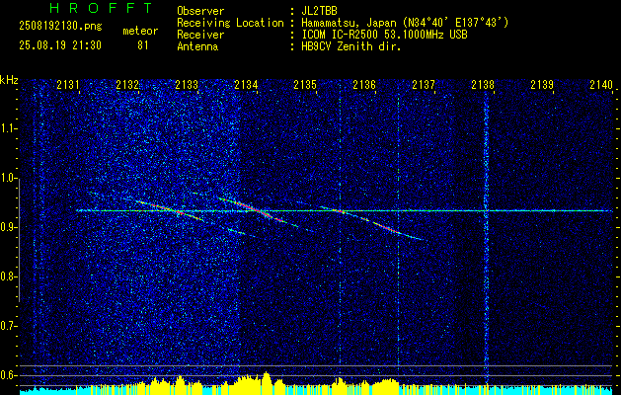This screenshot has width=621, height=395.
Task: Click time marker 2139
Action: click(x=542, y=84)
